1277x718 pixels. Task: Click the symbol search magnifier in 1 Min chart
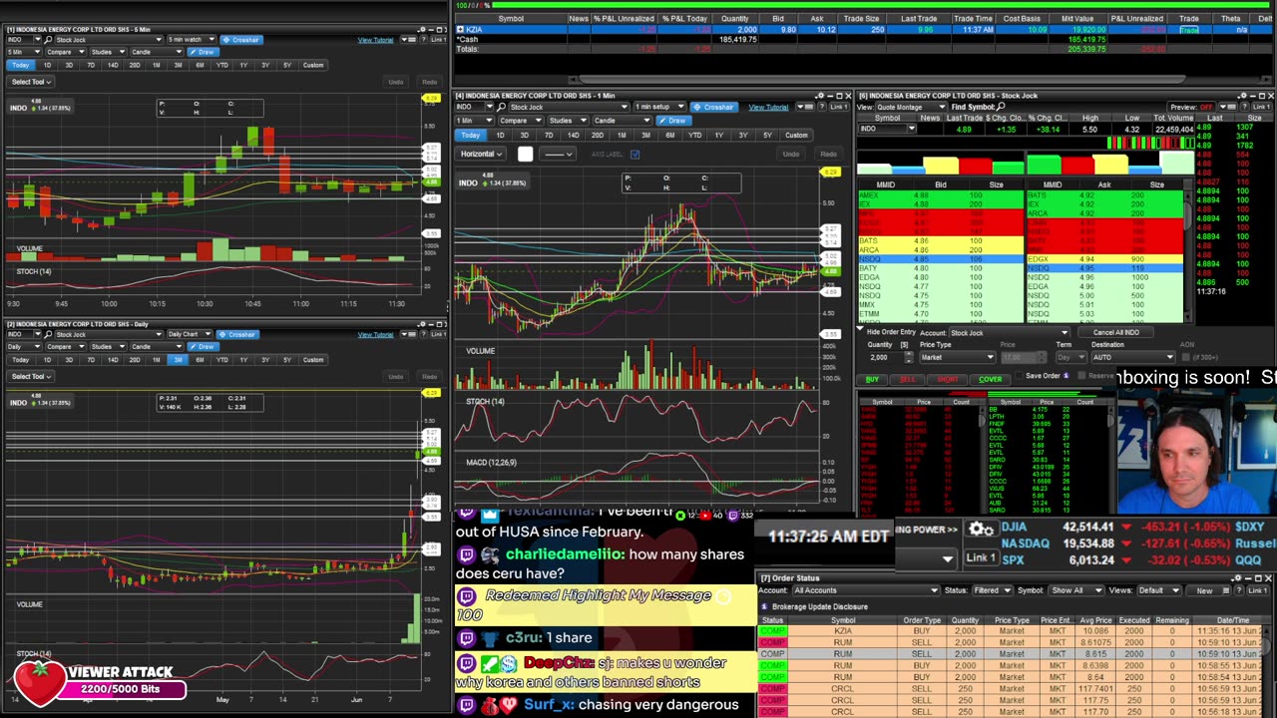[499, 107]
